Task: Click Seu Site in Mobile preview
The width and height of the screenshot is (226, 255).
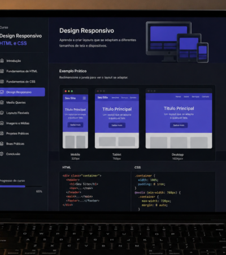Action: coord(70,98)
